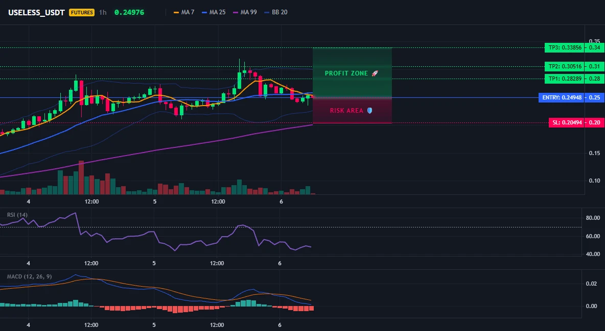Toggle the BB 20 legend entry

[276, 12]
